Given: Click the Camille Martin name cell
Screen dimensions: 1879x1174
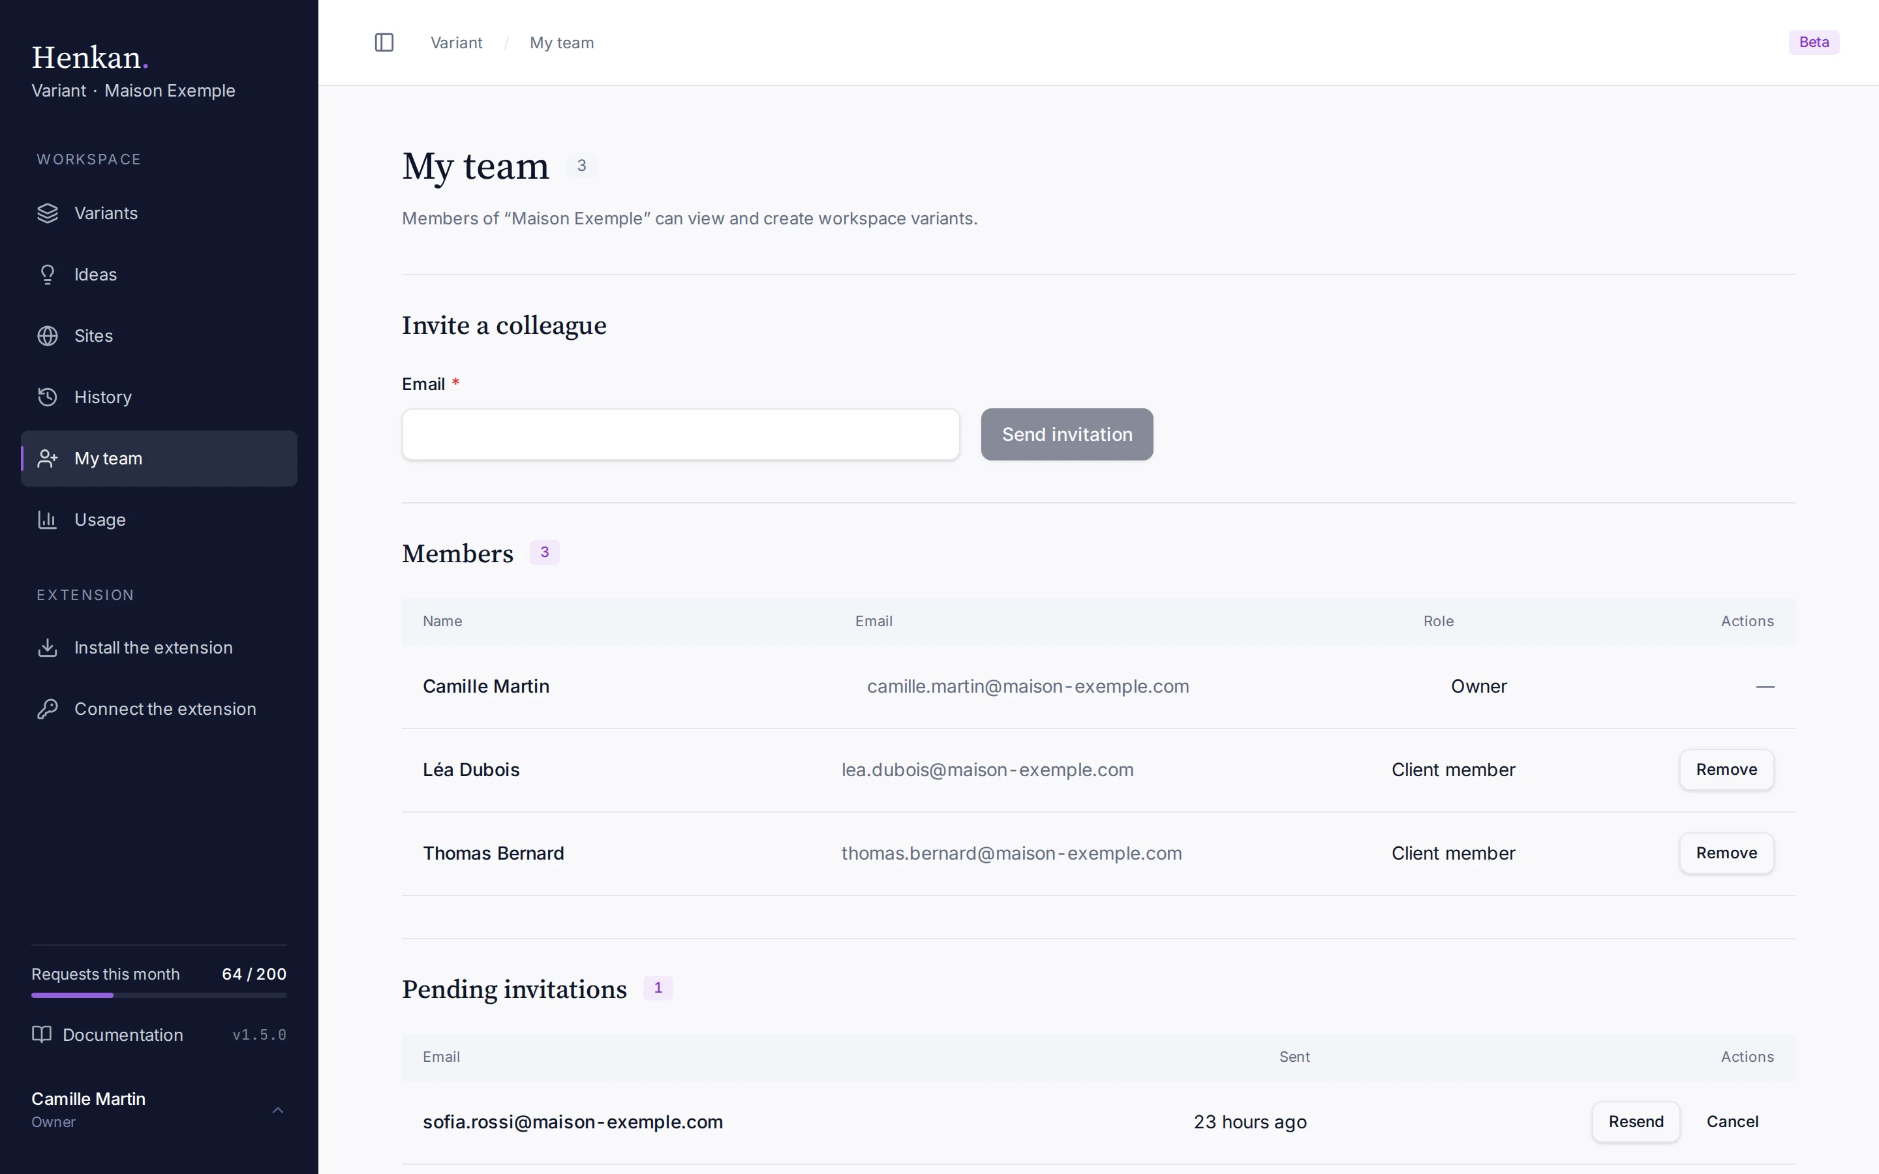Looking at the screenshot, I should (486, 686).
